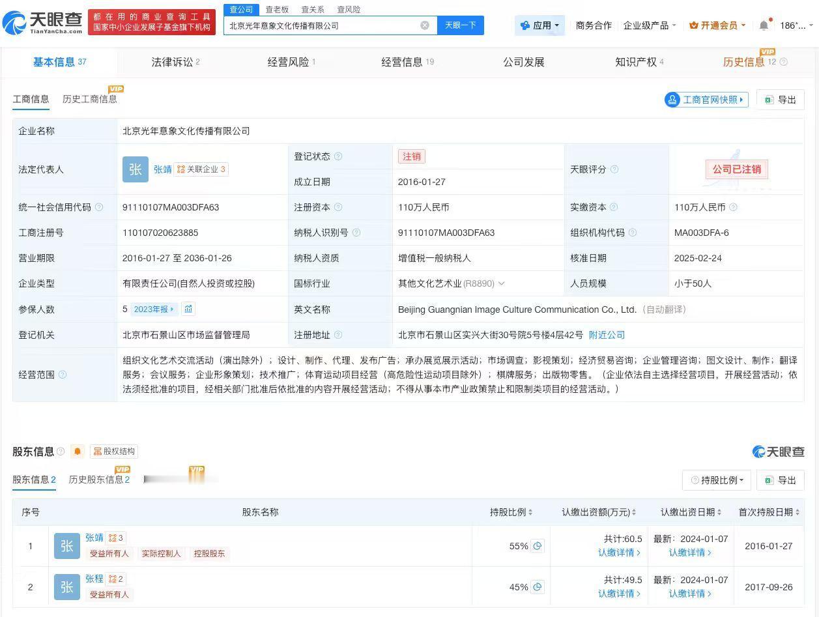Click help icon beside 股东信息 heading
Viewport: 819px width, 617px height.
tap(61, 452)
